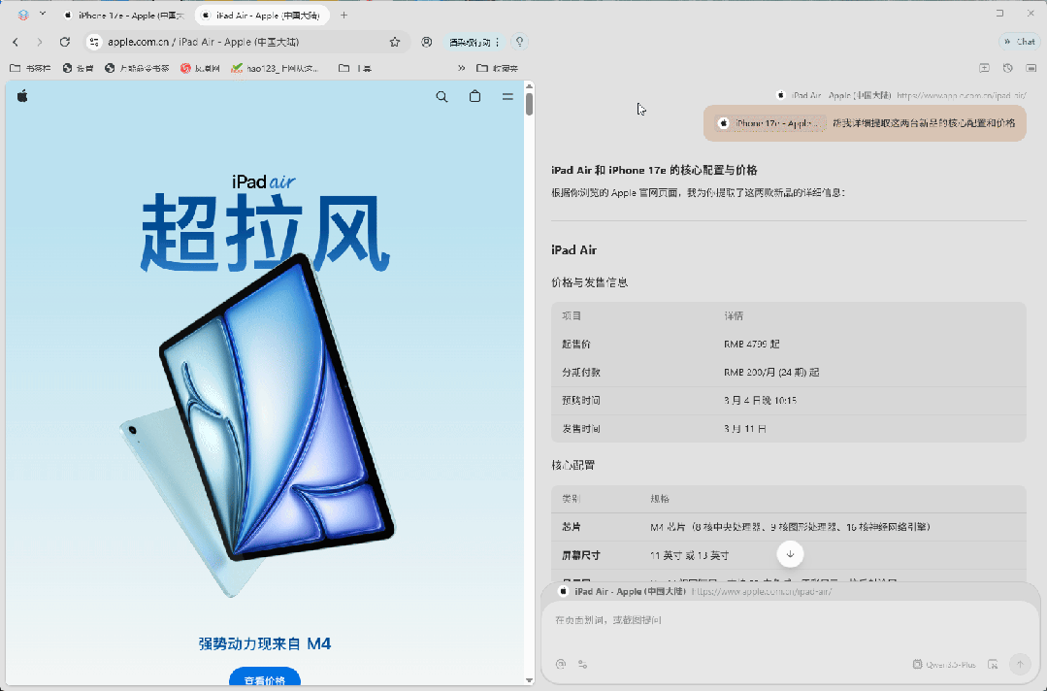Open the chat settings sliders icon

(583, 664)
